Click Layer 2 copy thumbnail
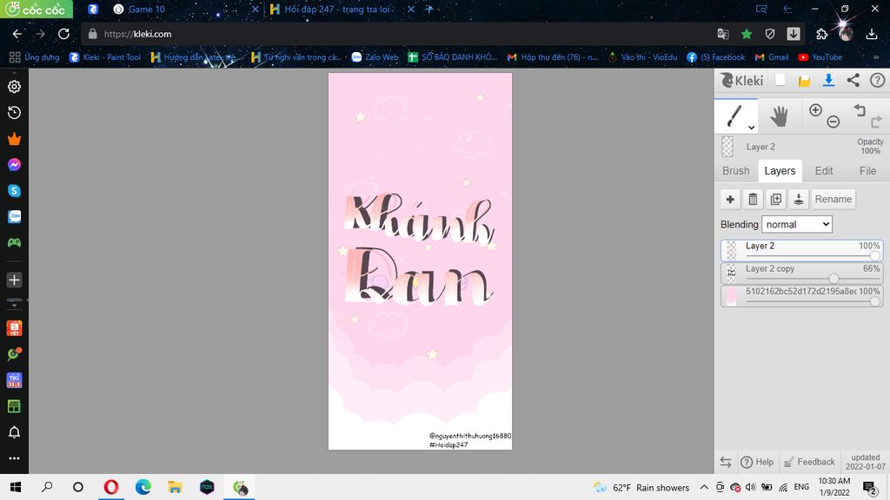890x500 pixels. pyautogui.click(x=731, y=273)
